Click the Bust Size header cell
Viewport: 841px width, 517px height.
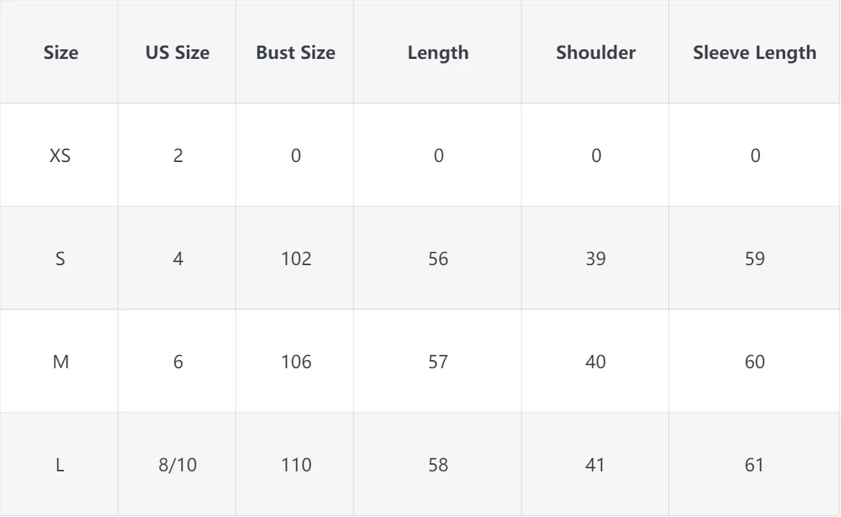click(295, 52)
